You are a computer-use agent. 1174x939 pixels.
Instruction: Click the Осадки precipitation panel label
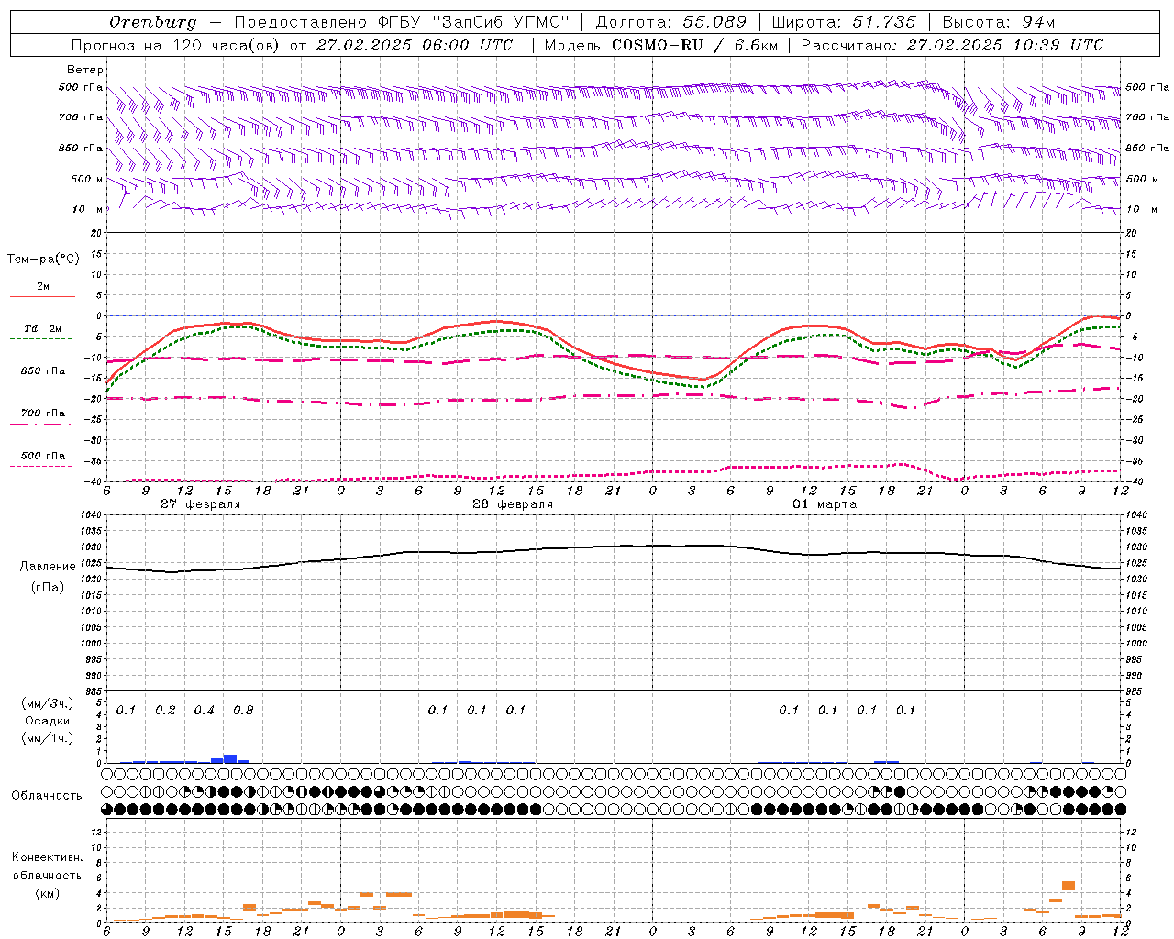pos(48,721)
